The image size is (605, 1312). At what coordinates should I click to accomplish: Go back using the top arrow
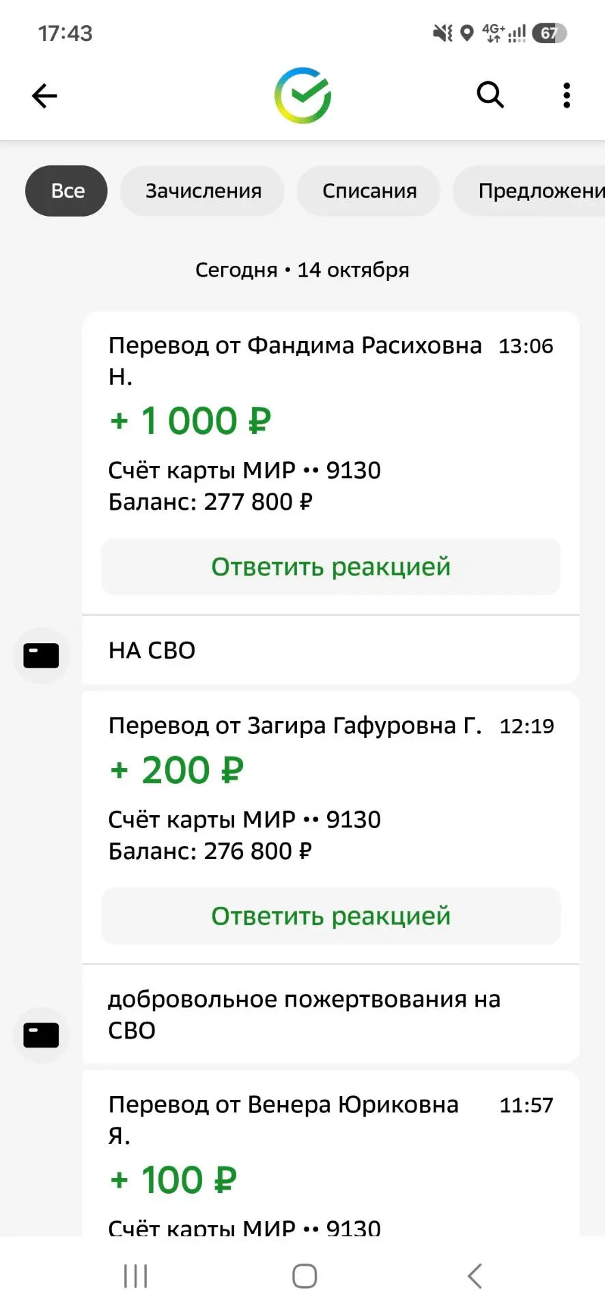coord(44,96)
